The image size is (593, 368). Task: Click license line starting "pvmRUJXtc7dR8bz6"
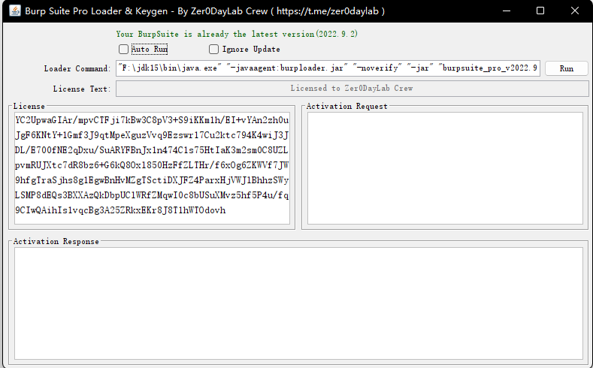click(152, 165)
